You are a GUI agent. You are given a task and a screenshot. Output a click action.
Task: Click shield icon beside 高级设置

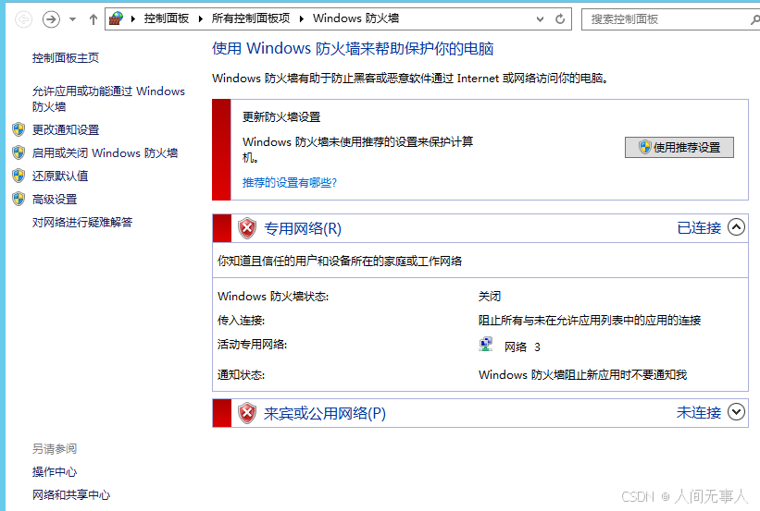click(19, 199)
